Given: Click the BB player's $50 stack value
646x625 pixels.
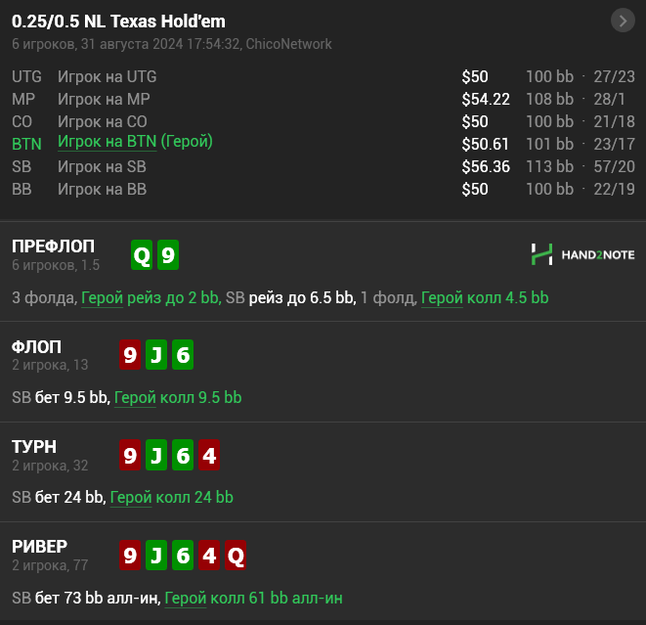Looking at the screenshot, I should point(475,189).
